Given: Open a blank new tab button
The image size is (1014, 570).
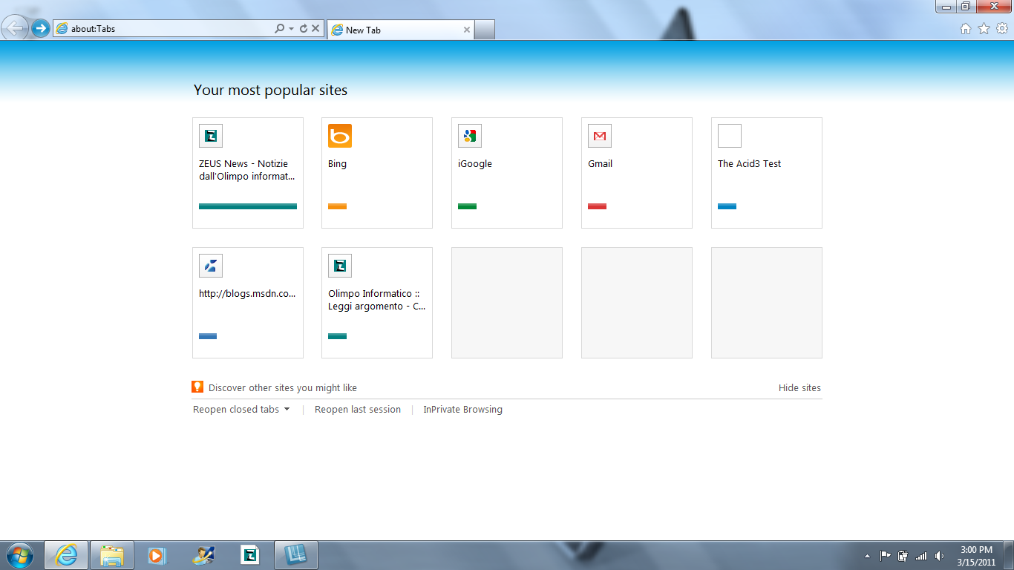Looking at the screenshot, I should [x=484, y=30].
